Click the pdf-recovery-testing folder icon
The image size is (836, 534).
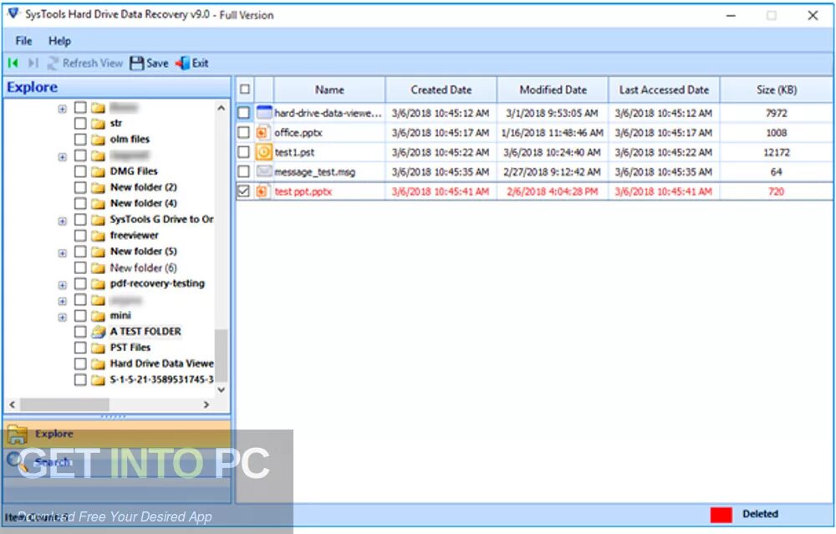(98, 283)
